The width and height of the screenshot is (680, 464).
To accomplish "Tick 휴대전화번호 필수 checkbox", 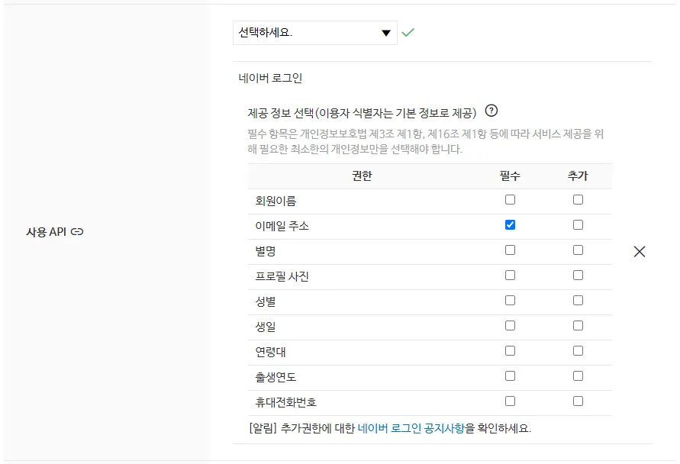I will (x=510, y=401).
